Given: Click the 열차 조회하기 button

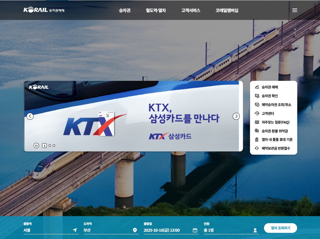Looking at the screenshot, I should (280, 228).
